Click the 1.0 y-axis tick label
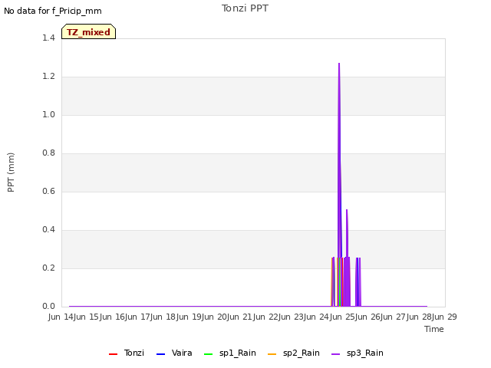The image size is (491, 368). [48, 114]
